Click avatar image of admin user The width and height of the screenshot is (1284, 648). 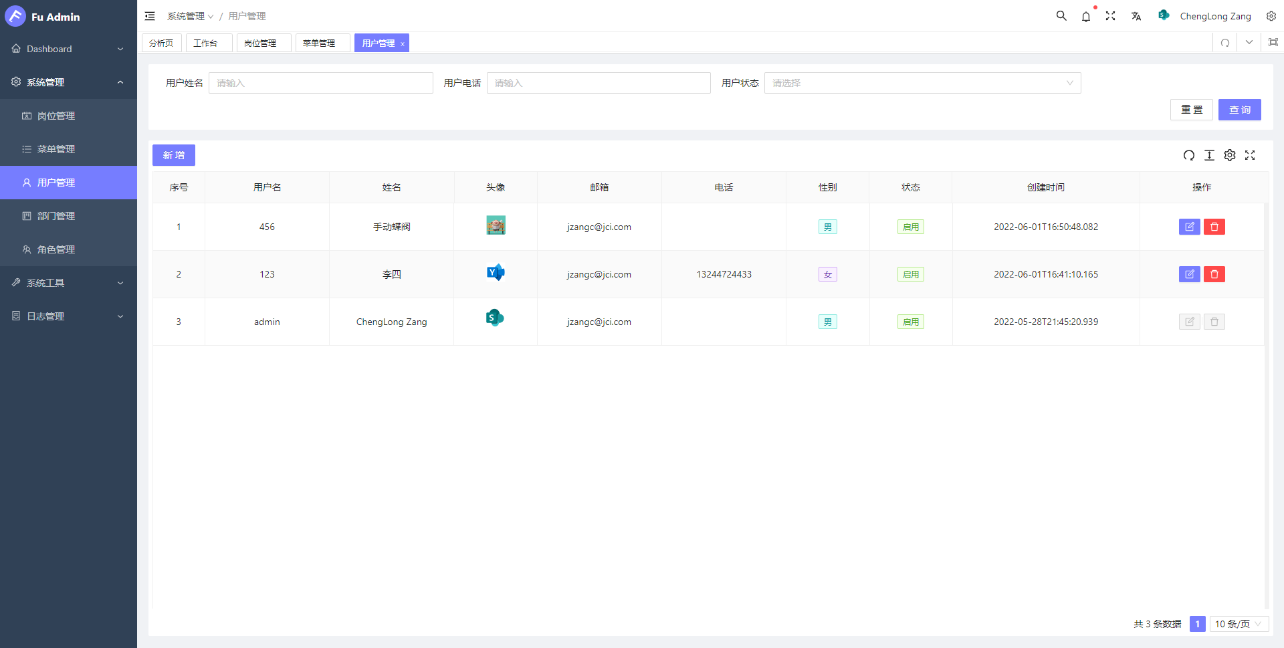click(496, 318)
